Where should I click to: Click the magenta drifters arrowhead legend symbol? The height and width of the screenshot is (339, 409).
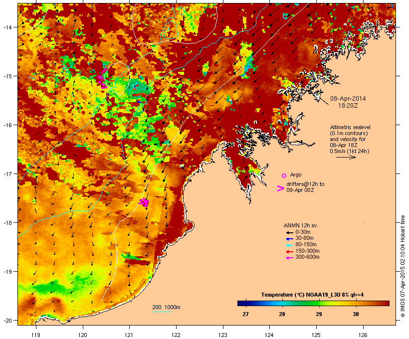[280, 188]
